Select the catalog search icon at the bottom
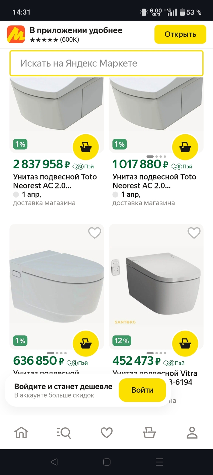Viewport: 213px width, 475px height. 64,432
